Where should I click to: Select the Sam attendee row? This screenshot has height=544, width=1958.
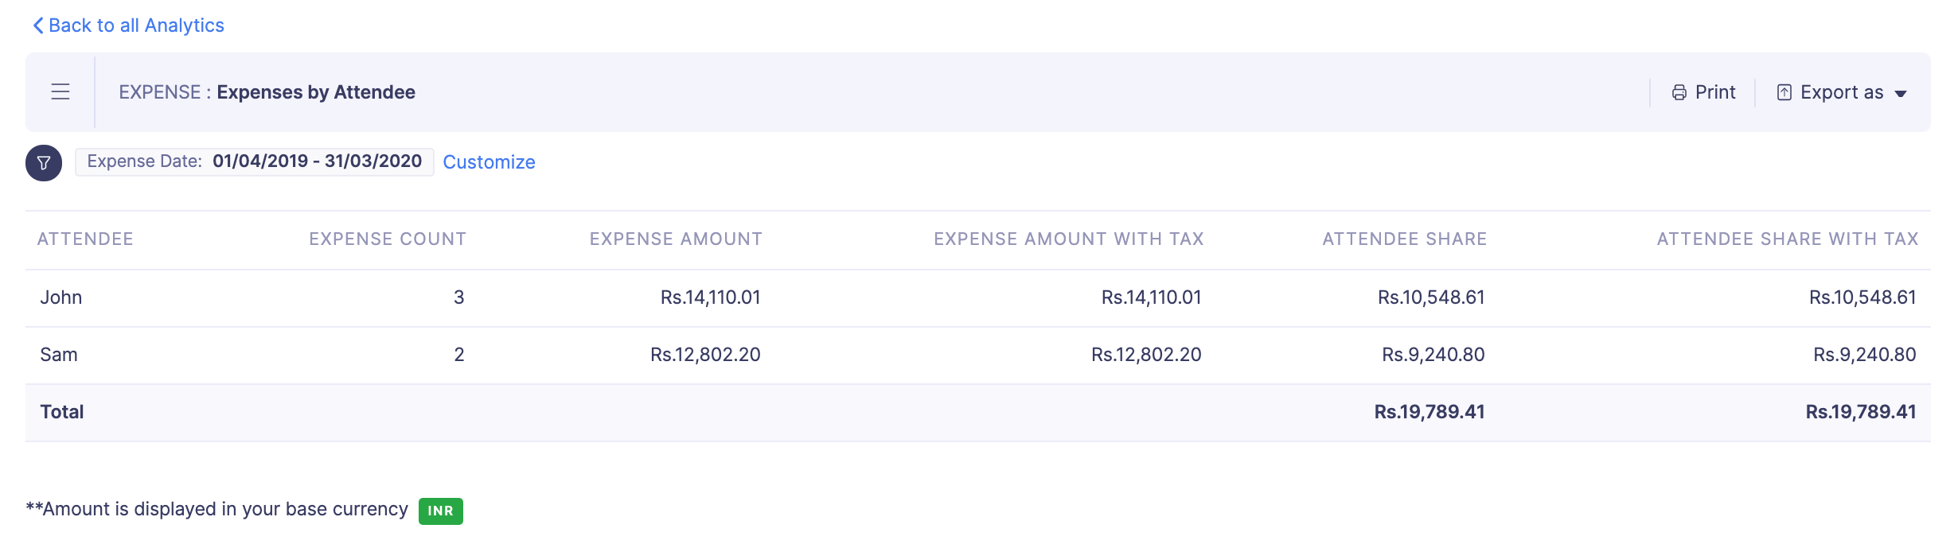[59, 355]
